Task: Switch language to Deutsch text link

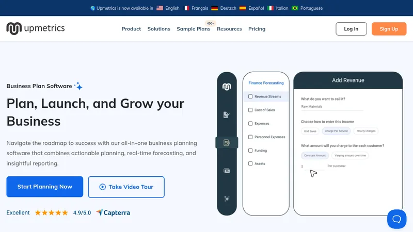Action: [228, 8]
